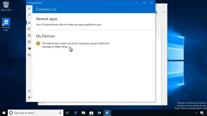This screenshot has height=116, width=207.
Task: Select the device setup warning message
Action: pos(72,45)
